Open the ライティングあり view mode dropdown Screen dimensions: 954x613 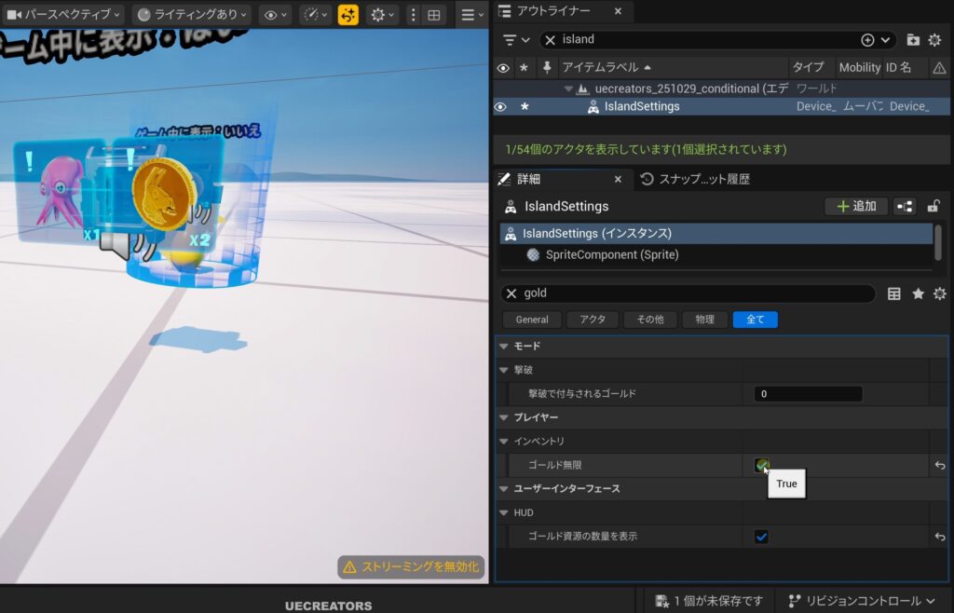pyautogui.click(x=193, y=15)
